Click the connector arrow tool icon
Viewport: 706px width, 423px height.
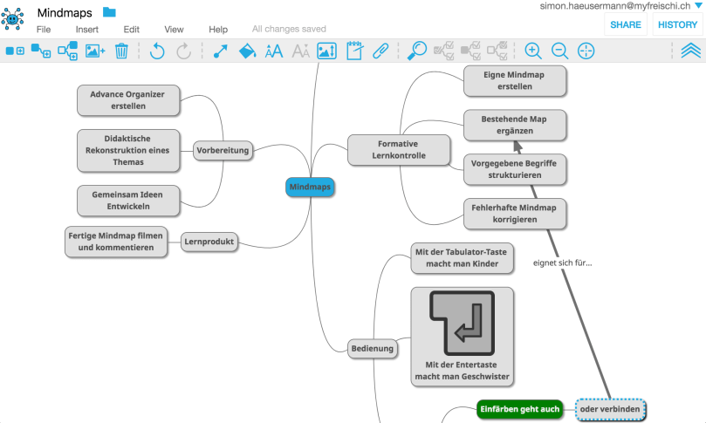pyautogui.click(x=220, y=51)
